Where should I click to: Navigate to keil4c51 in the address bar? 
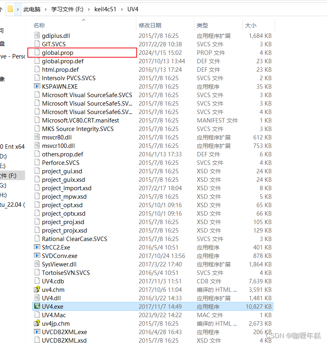[105, 9]
